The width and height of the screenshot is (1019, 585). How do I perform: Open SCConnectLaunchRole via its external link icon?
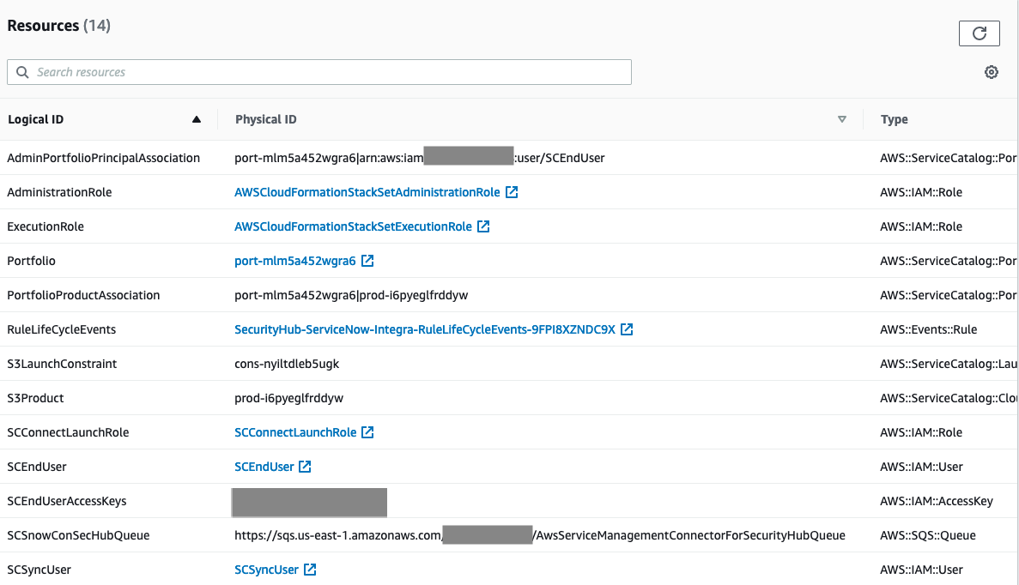(369, 432)
